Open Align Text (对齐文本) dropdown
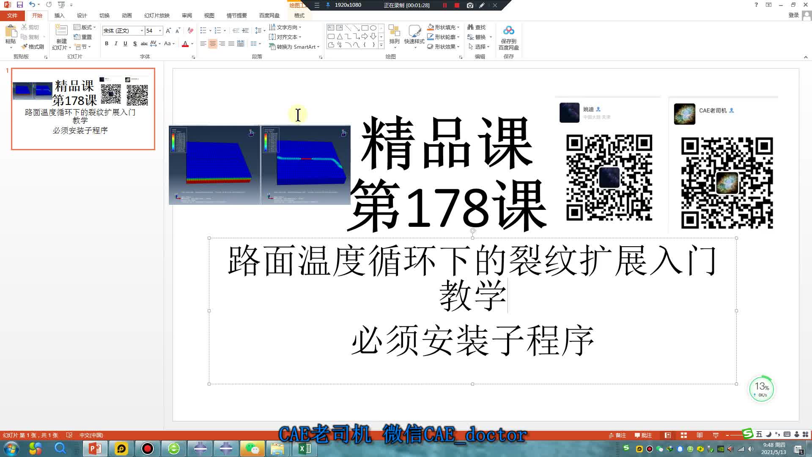Viewport: 812px width, 457px height. 285,37
